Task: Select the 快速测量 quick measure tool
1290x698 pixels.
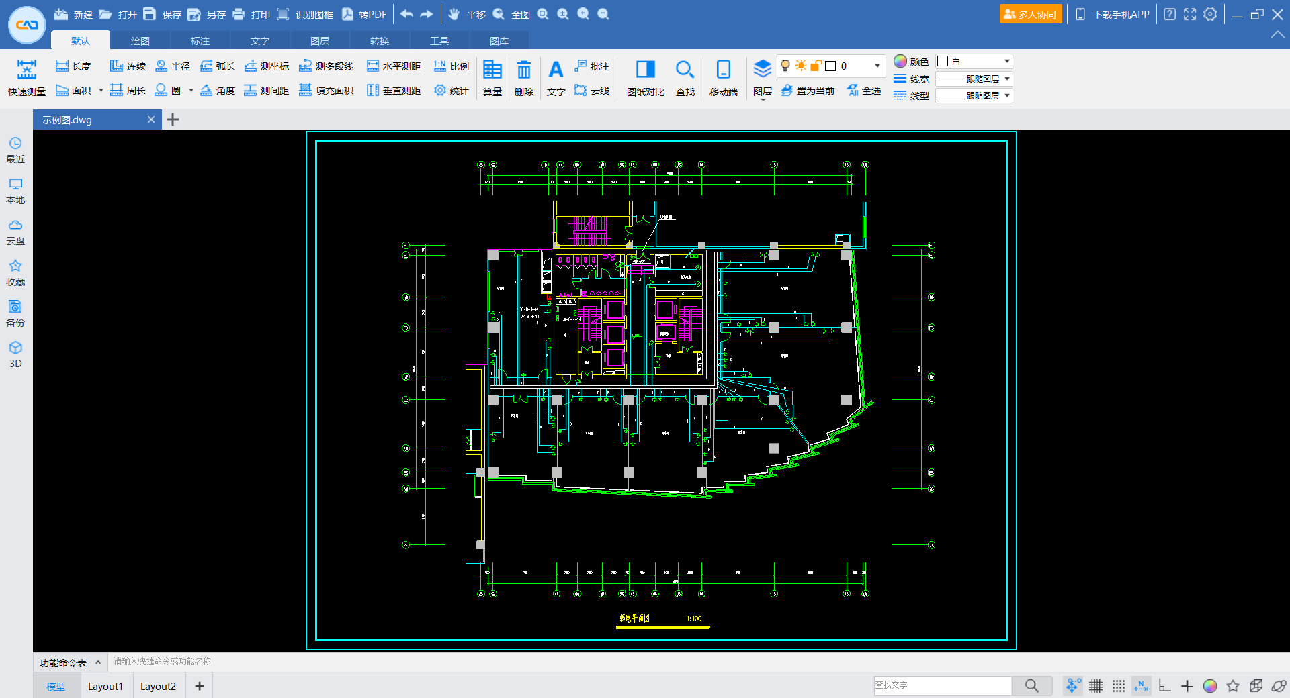Action: (26, 77)
